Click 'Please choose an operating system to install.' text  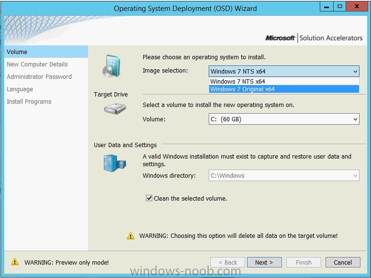click(x=204, y=57)
